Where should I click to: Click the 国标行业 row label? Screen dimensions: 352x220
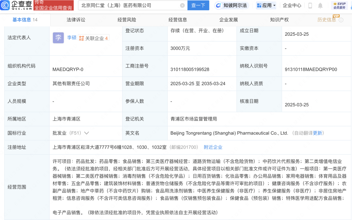click(x=17, y=133)
